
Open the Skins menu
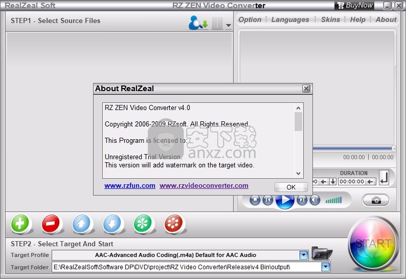[330, 19]
